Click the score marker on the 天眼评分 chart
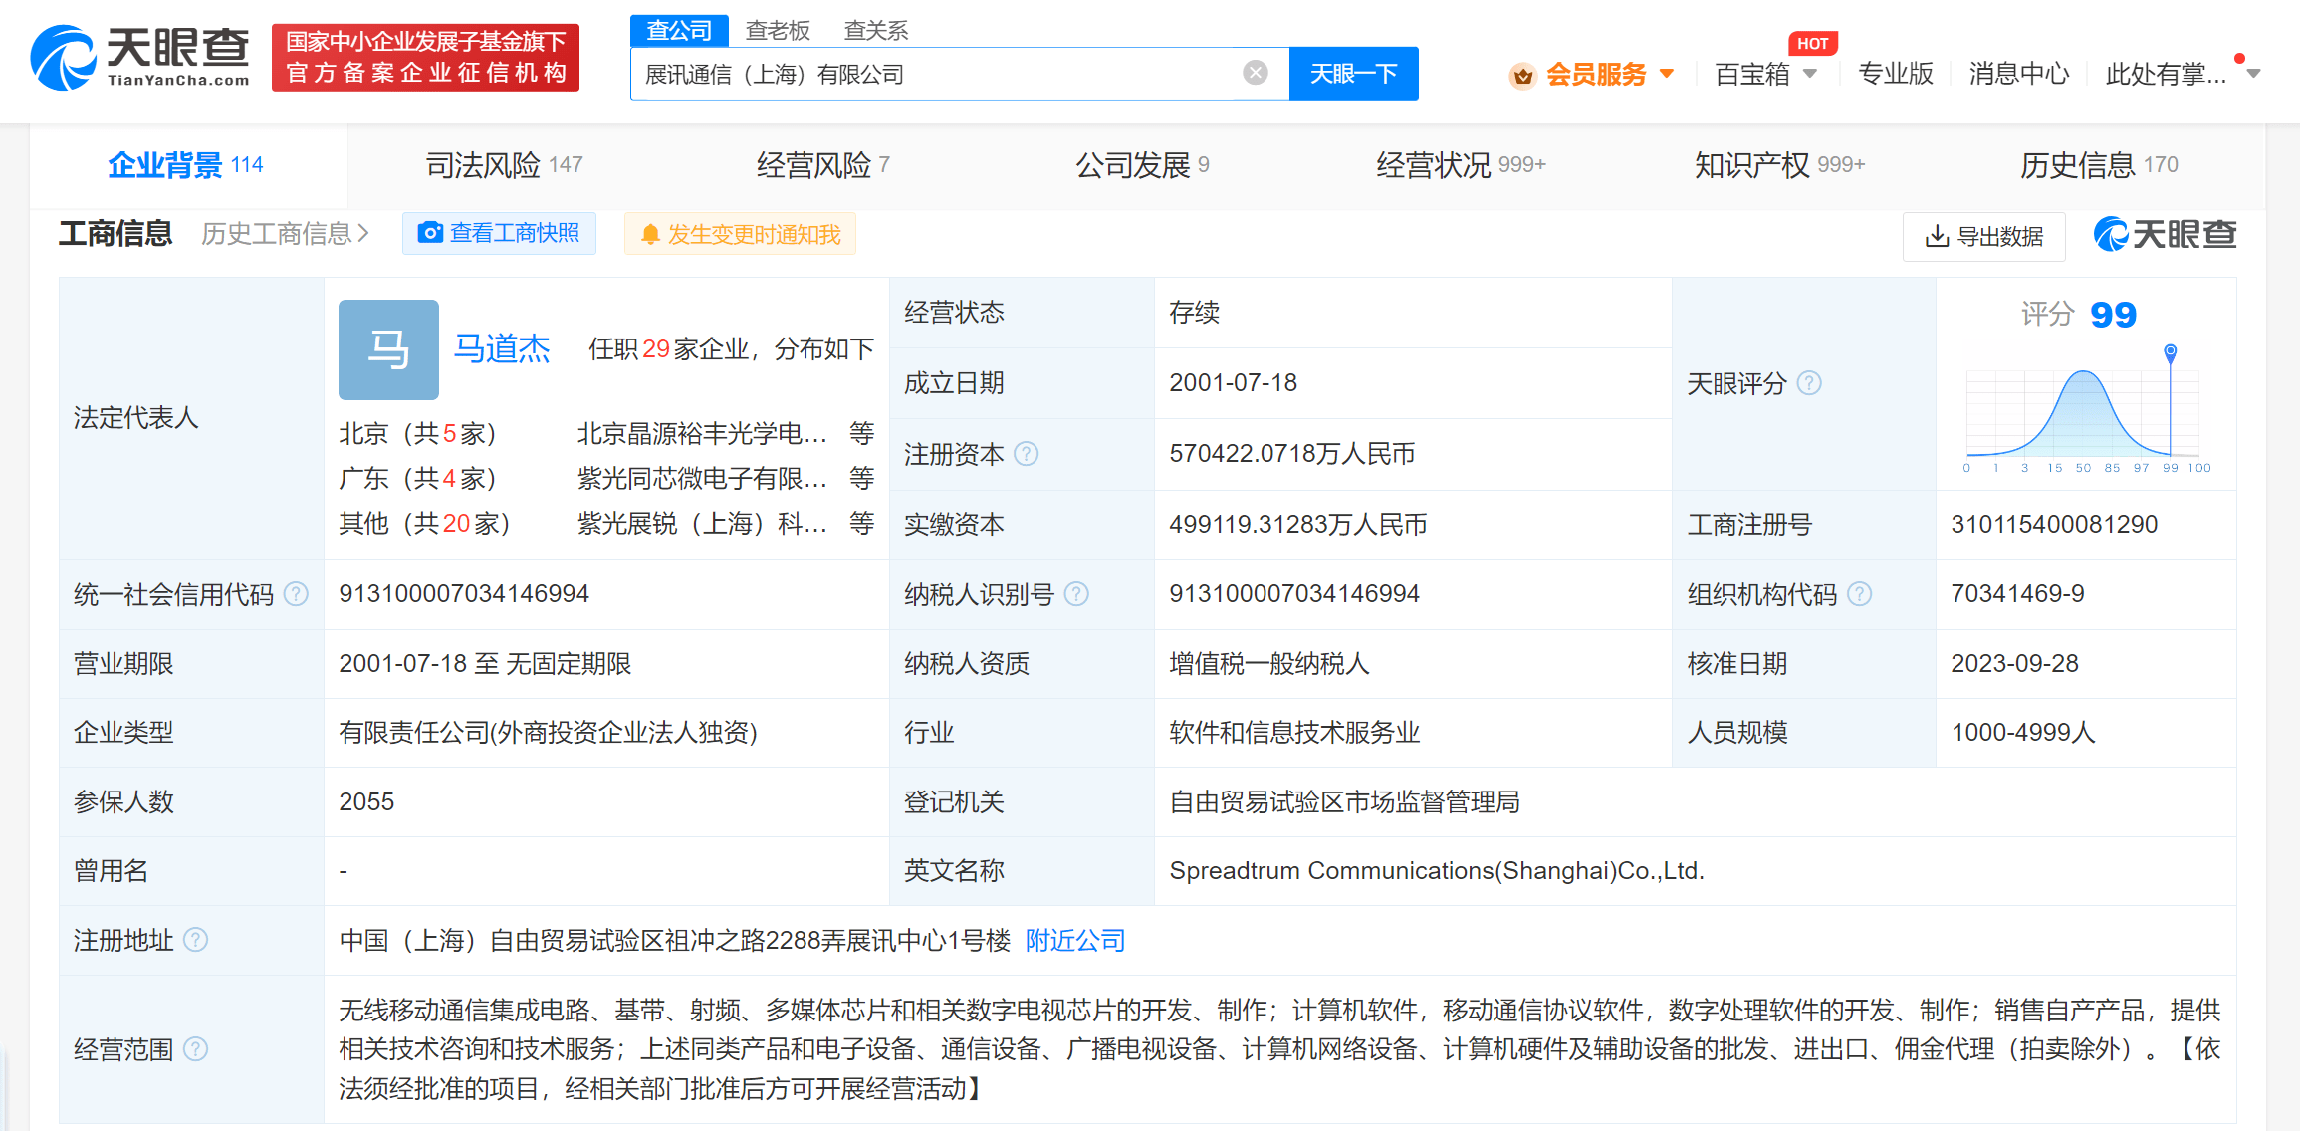Image resolution: width=2300 pixels, height=1131 pixels. 2171,351
